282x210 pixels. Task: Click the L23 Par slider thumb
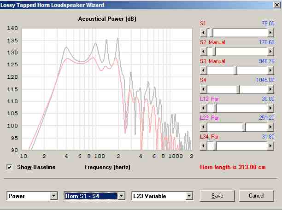(x=244, y=127)
